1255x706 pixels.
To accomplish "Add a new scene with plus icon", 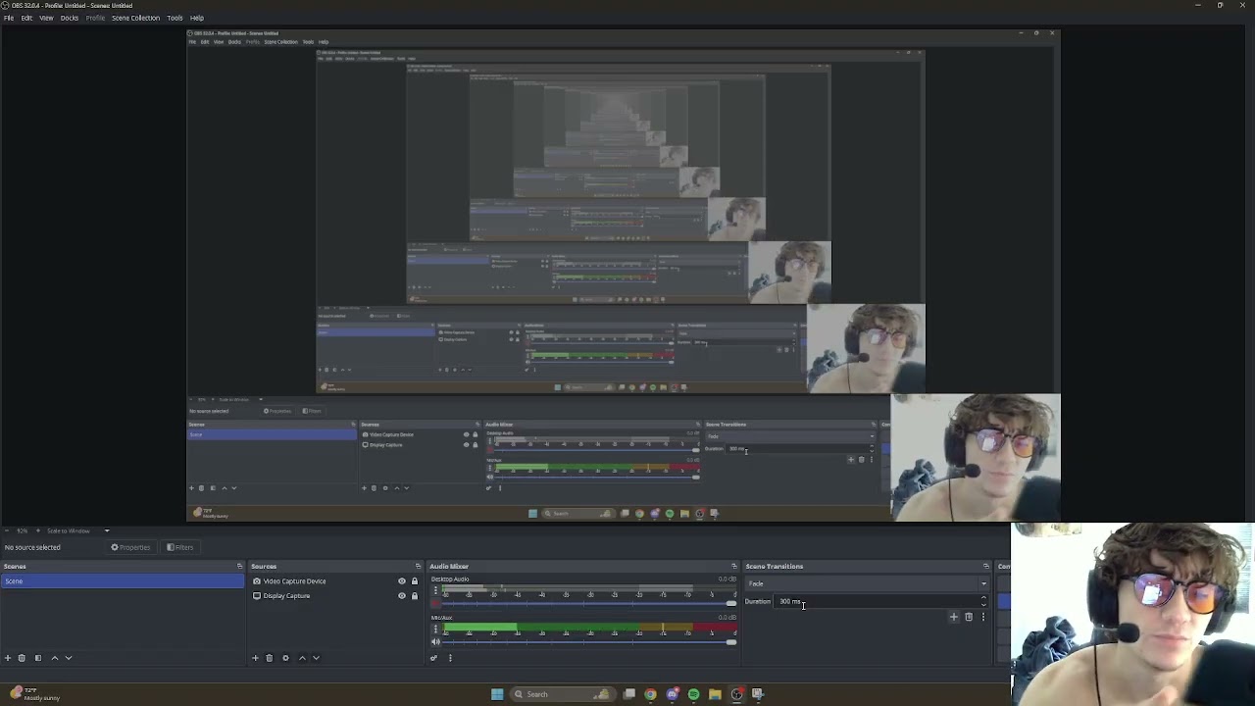I will 8,658.
